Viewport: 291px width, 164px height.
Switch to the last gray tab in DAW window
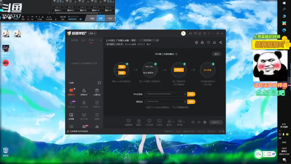[110, 19]
